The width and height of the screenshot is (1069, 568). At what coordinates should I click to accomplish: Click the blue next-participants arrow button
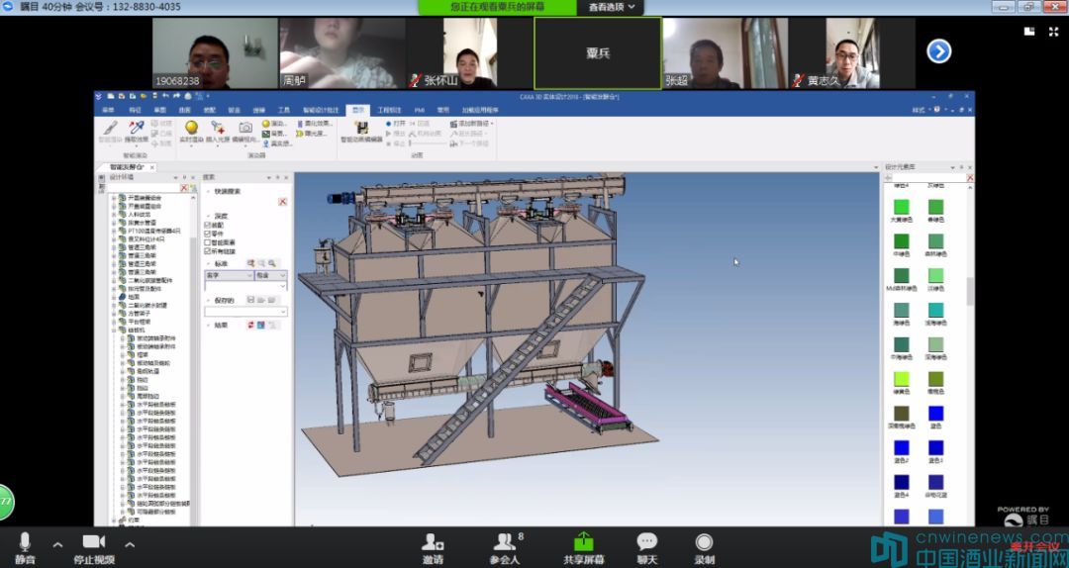click(938, 51)
